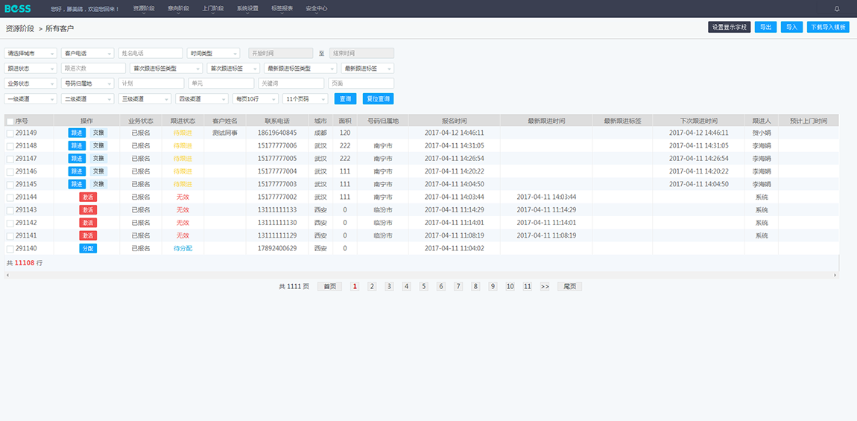Image resolution: width=857 pixels, height=421 pixels.
Task: Click the horizontal scrollbar left arrow
Action: pos(7,275)
